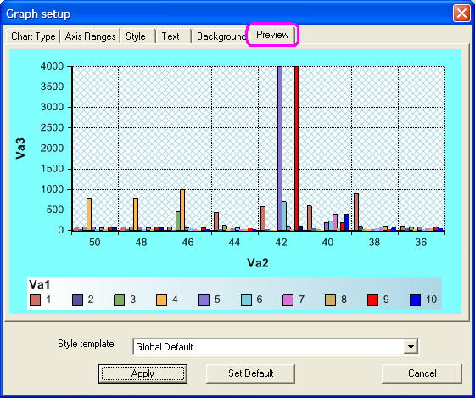Image resolution: width=475 pixels, height=398 pixels.
Task: Click the Va2 x-axis title
Action: click(x=258, y=262)
